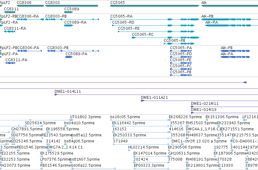Select EST LP07376.5prime
Image resolution: width=258 pixels, height=170 pixels.
55,159
